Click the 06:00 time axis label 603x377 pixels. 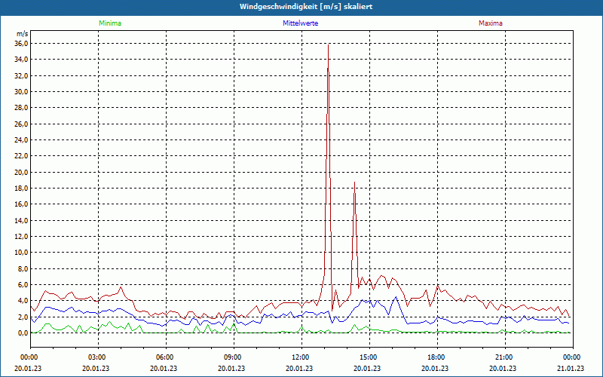166,357
